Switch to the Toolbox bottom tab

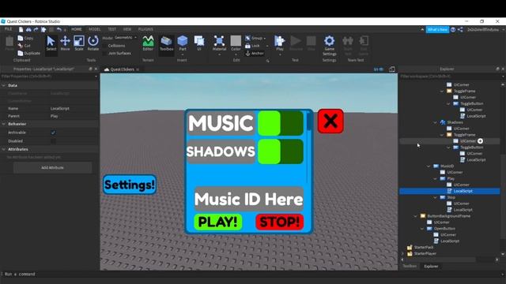[410, 266]
